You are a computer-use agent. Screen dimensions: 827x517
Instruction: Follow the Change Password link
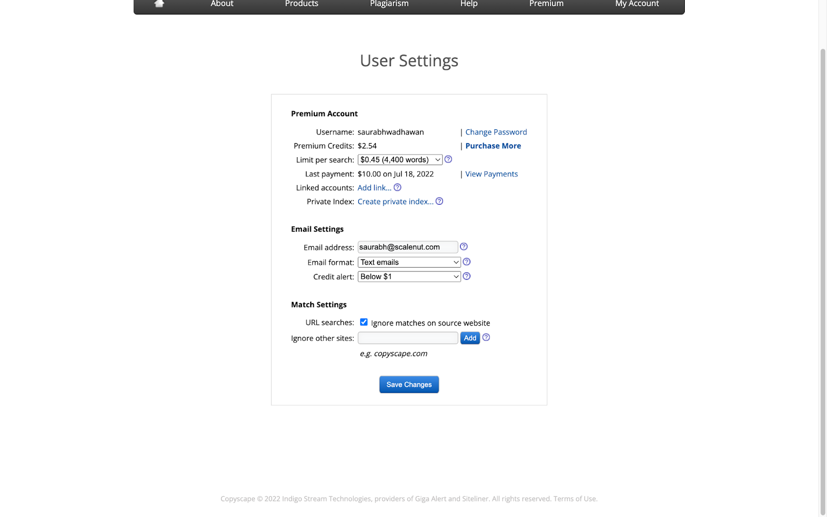coord(496,132)
